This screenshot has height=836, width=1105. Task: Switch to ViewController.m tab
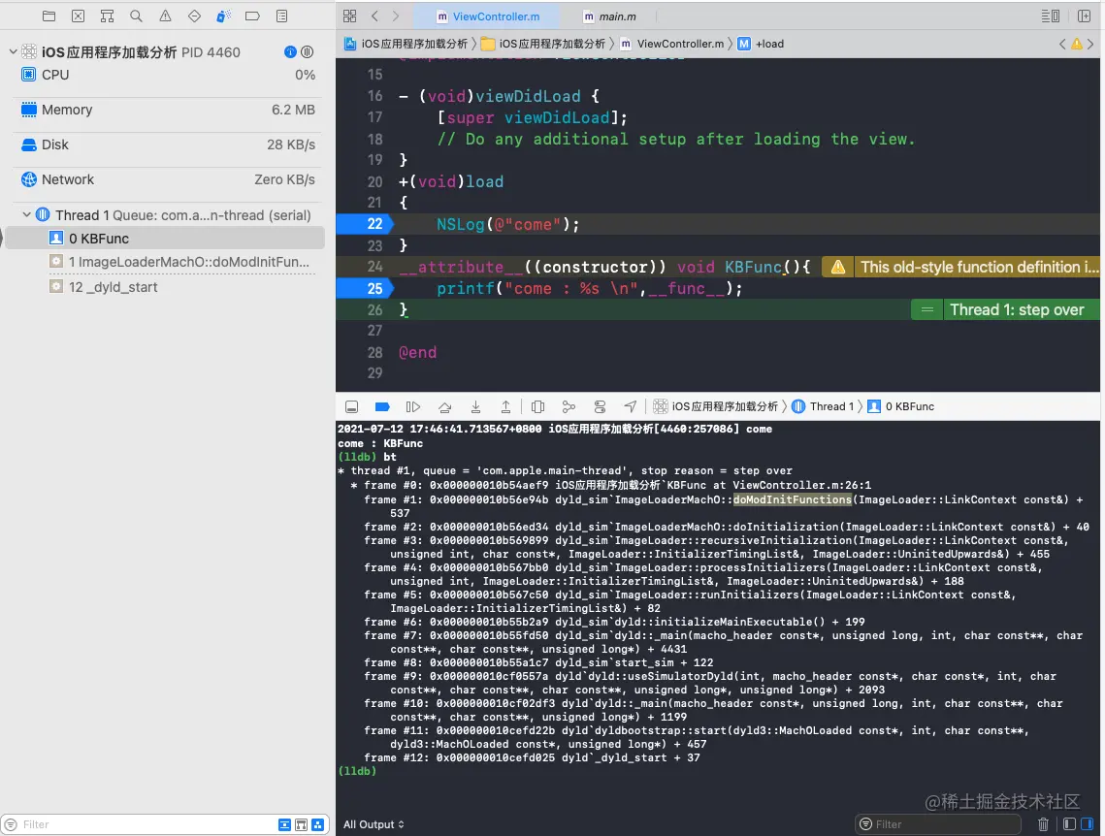coord(488,16)
